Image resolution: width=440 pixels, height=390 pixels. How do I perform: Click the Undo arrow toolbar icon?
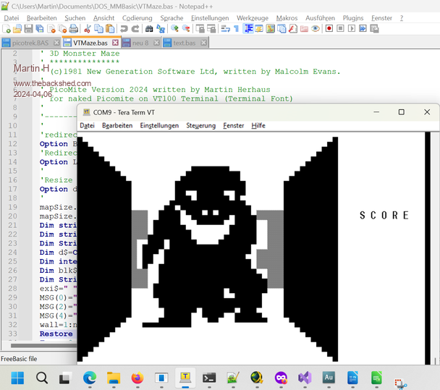pos(124,29)
